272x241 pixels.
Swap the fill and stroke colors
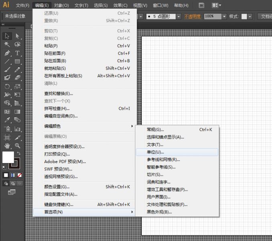tap(18, 153)
